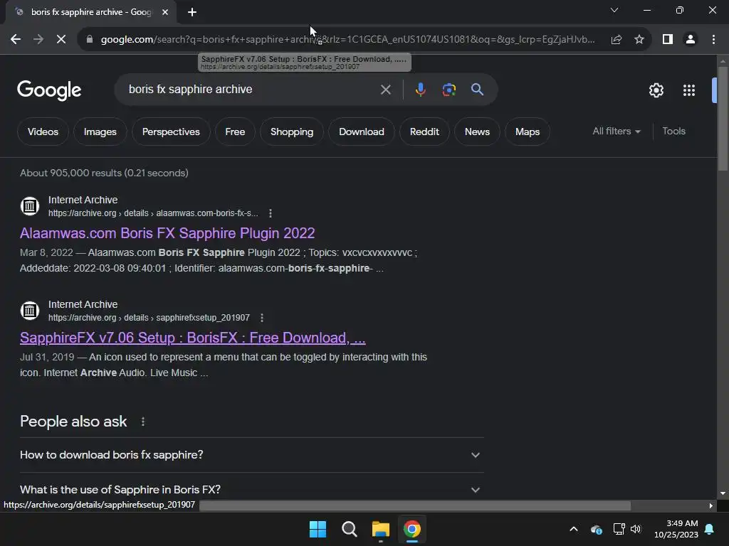The width and height of the screenshot is (729, 546).
Task: Open SapphireFX v7.06 Setup result link
Action: pyautogui.click(x=192, y=338)
